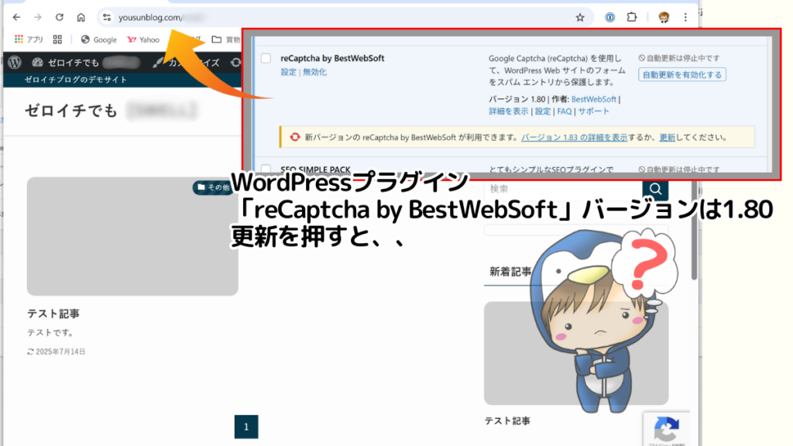Open the カスタマイズ admin bar item
This screenshot has height=446, width=793.
point(187,62)
